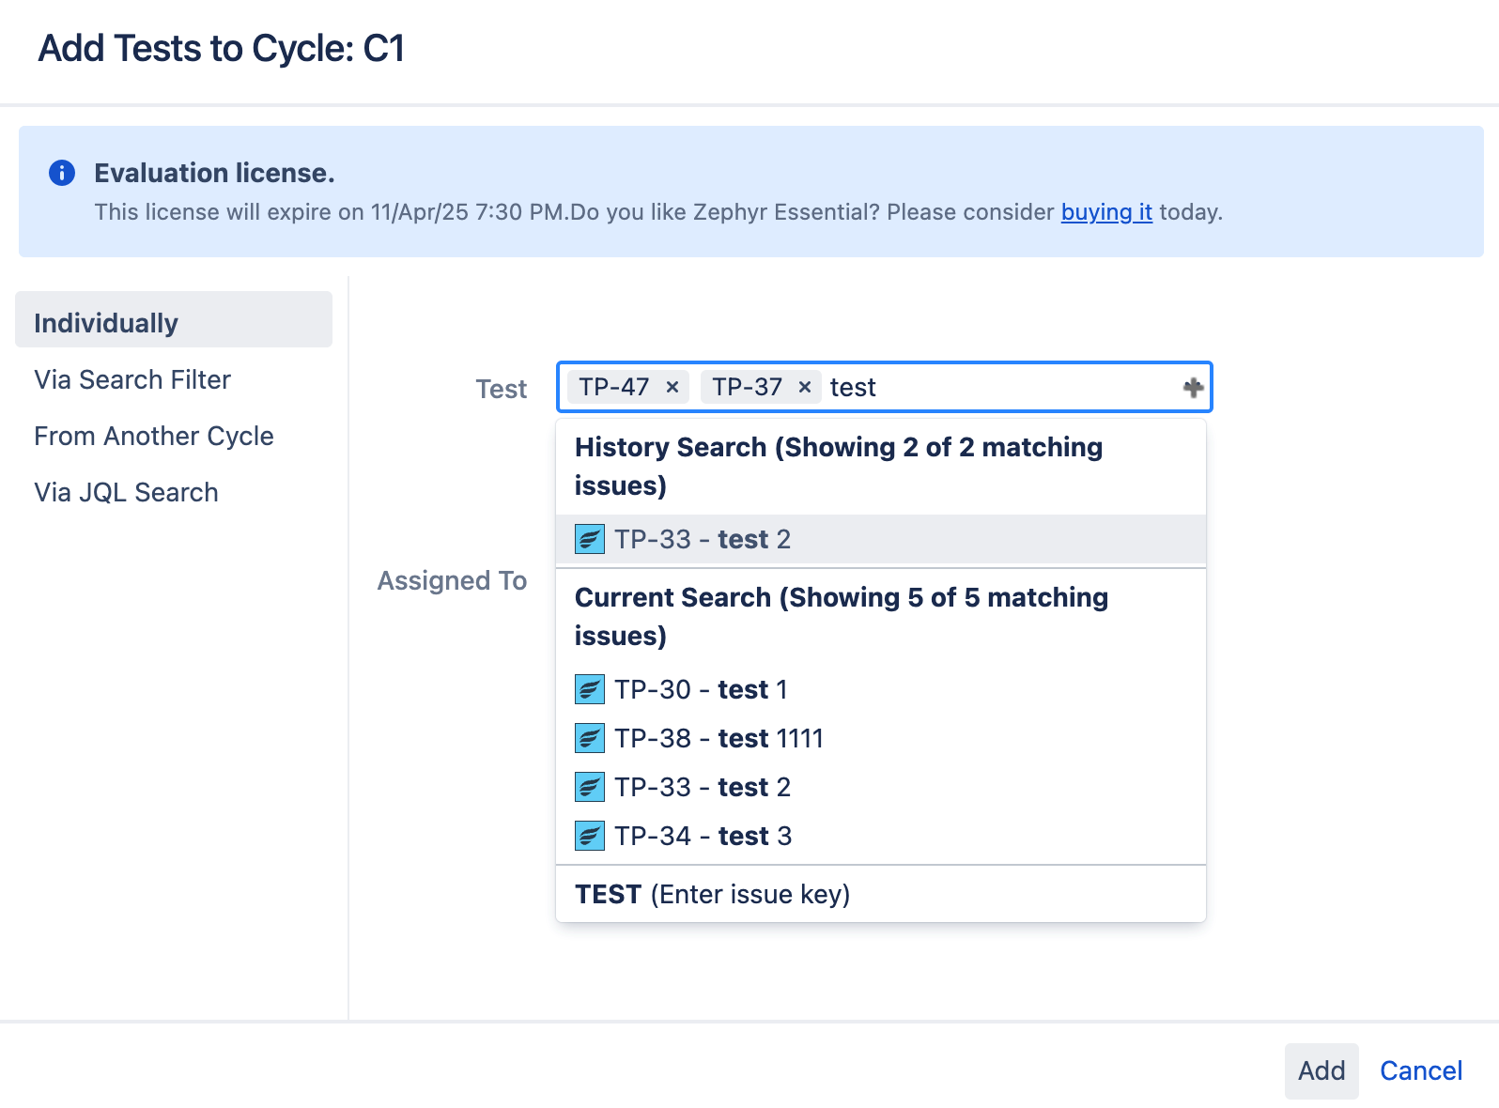The width and height of the screenshot is (1499, 1108).
Task: Open the Via JQL Search tab
Action: (126, 492)
